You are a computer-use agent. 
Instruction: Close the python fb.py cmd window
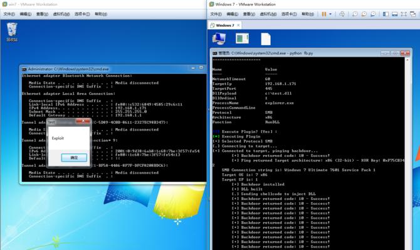click(x=405, y=53)
